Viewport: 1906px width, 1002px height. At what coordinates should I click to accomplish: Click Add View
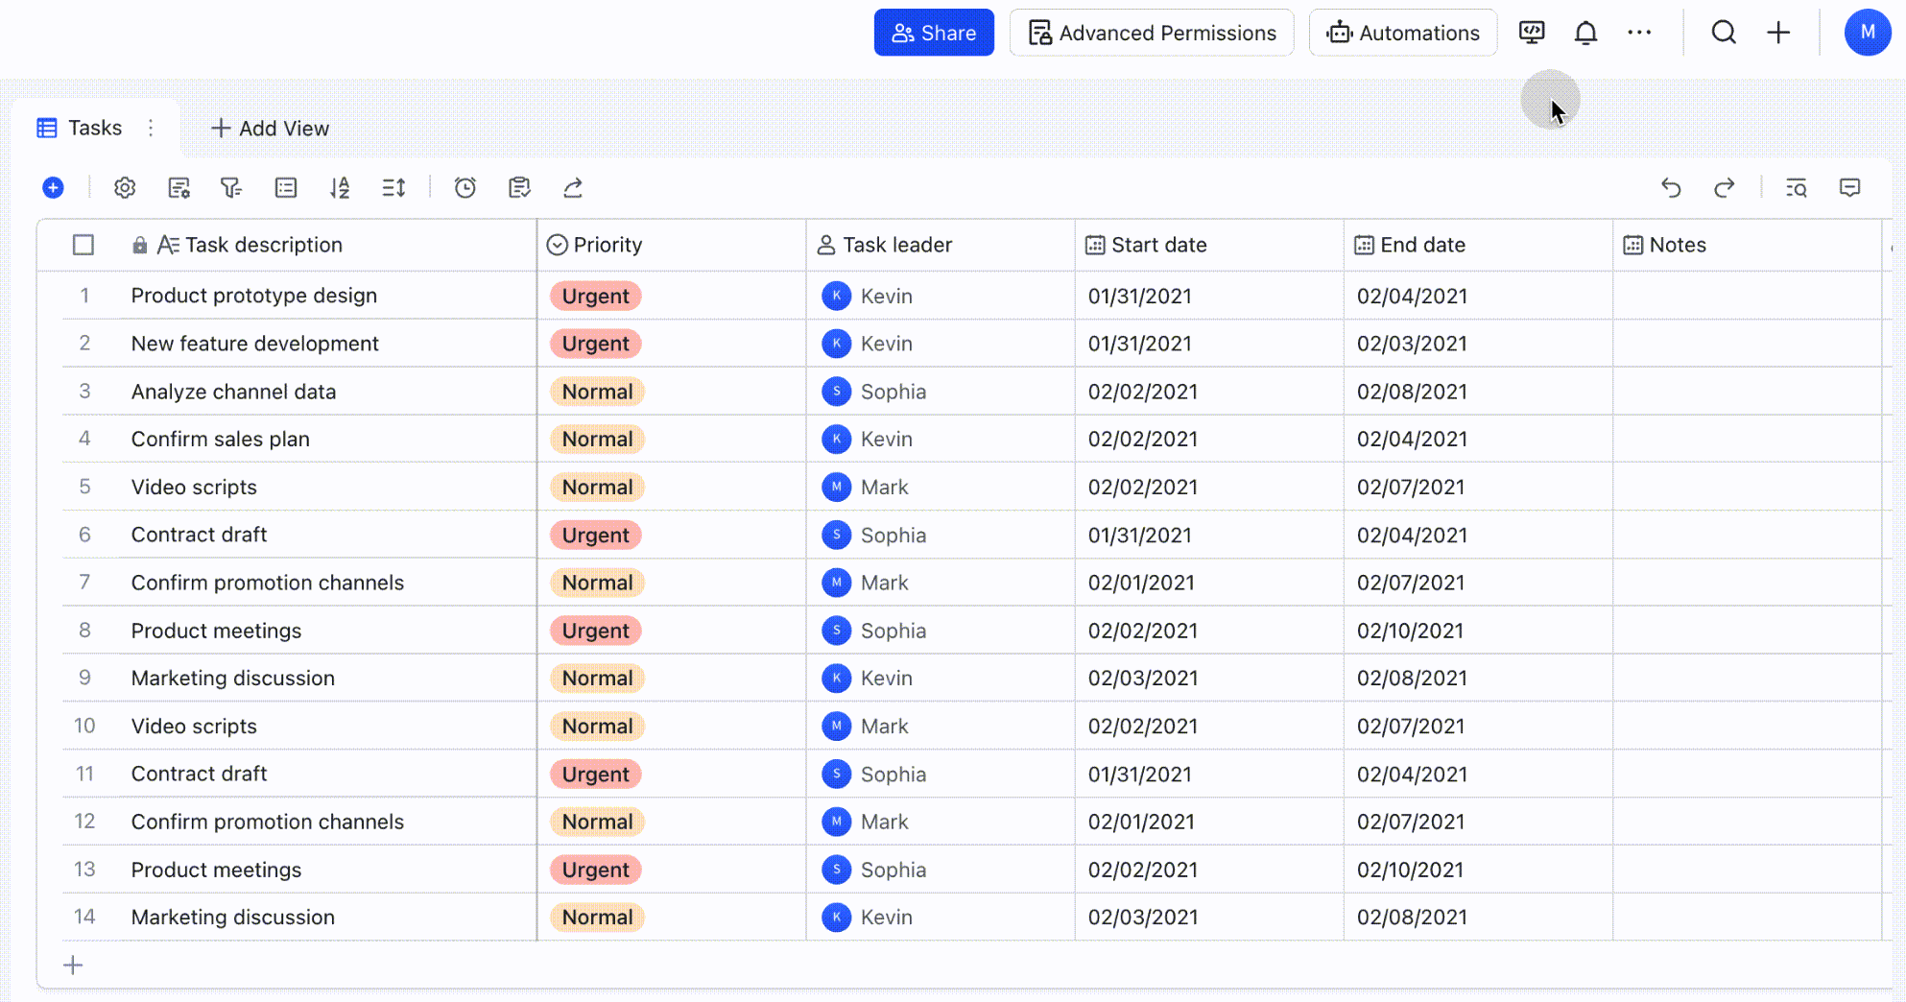270,129
